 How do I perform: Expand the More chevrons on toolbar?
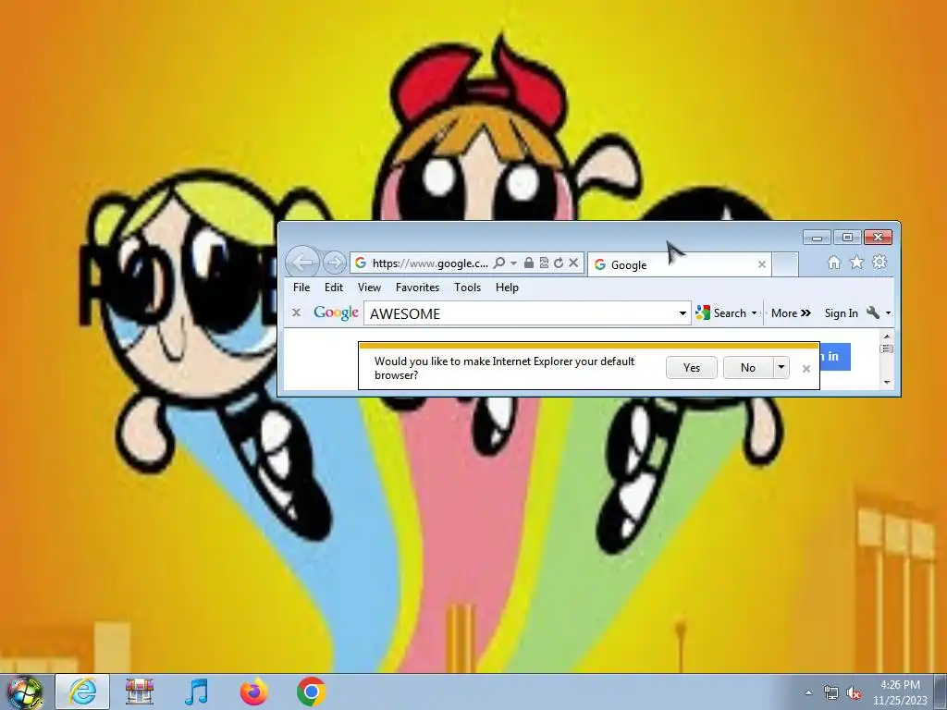[791, 312]
